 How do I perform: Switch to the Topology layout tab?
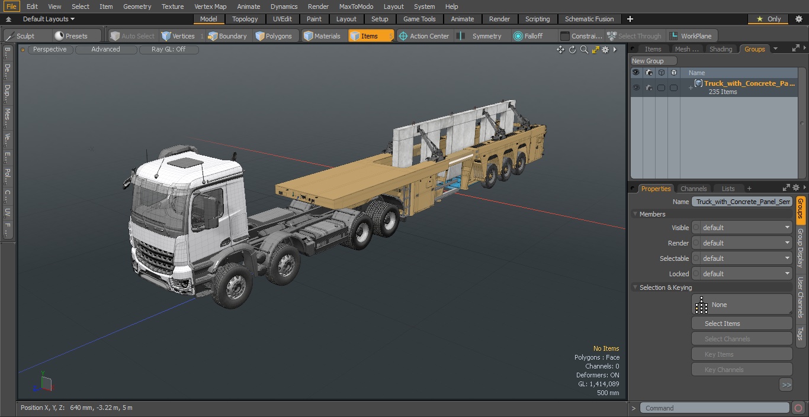point(245,19)
